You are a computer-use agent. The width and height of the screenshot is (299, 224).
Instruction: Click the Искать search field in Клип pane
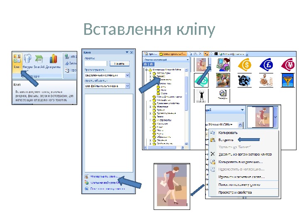[96, 63]
